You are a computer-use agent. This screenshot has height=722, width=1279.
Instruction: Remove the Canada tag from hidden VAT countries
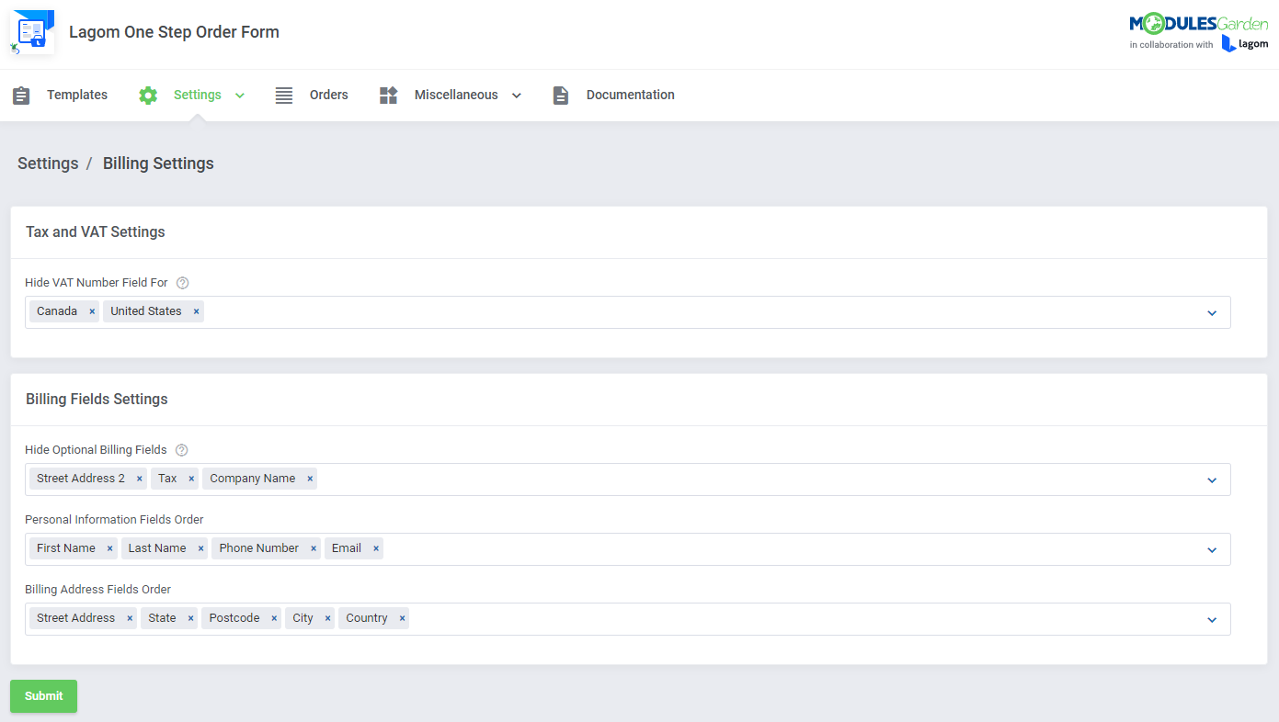coord(92,310)
